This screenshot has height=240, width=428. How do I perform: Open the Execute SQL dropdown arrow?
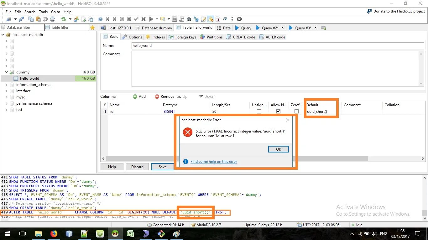157,19
